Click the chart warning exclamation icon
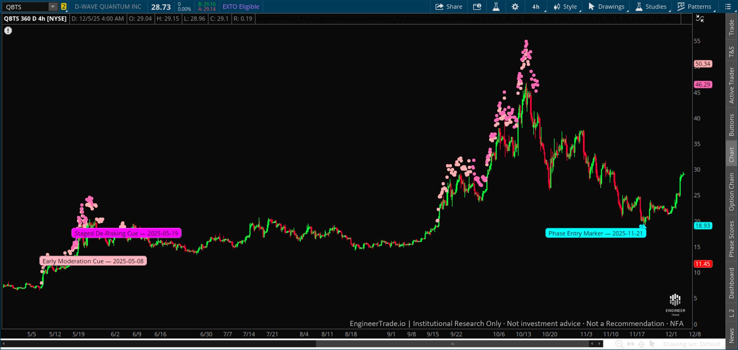 point(8,31)
